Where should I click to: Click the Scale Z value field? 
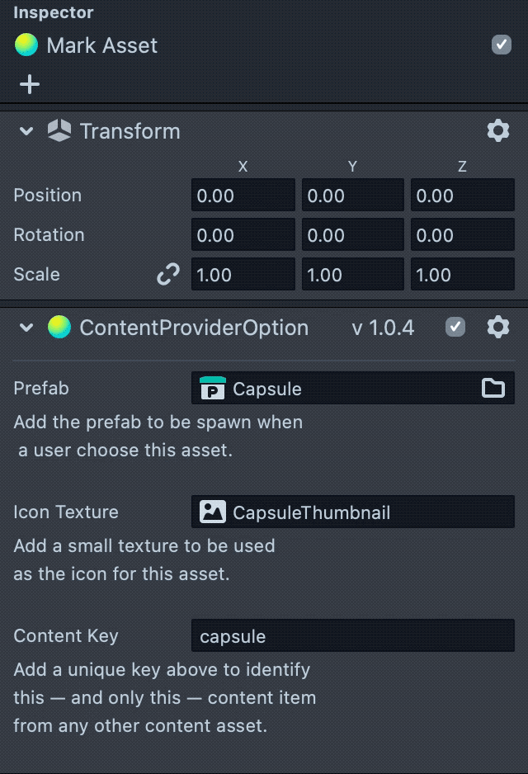(462, 275)
